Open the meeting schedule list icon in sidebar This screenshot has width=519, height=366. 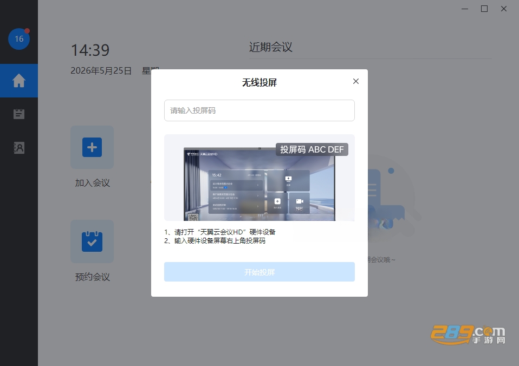(19, 114)
